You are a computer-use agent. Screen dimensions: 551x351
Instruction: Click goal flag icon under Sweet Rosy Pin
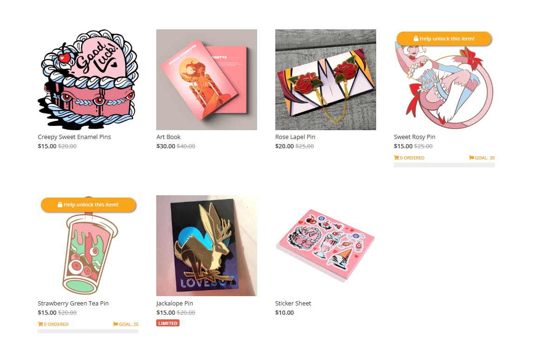coord(471,158)
